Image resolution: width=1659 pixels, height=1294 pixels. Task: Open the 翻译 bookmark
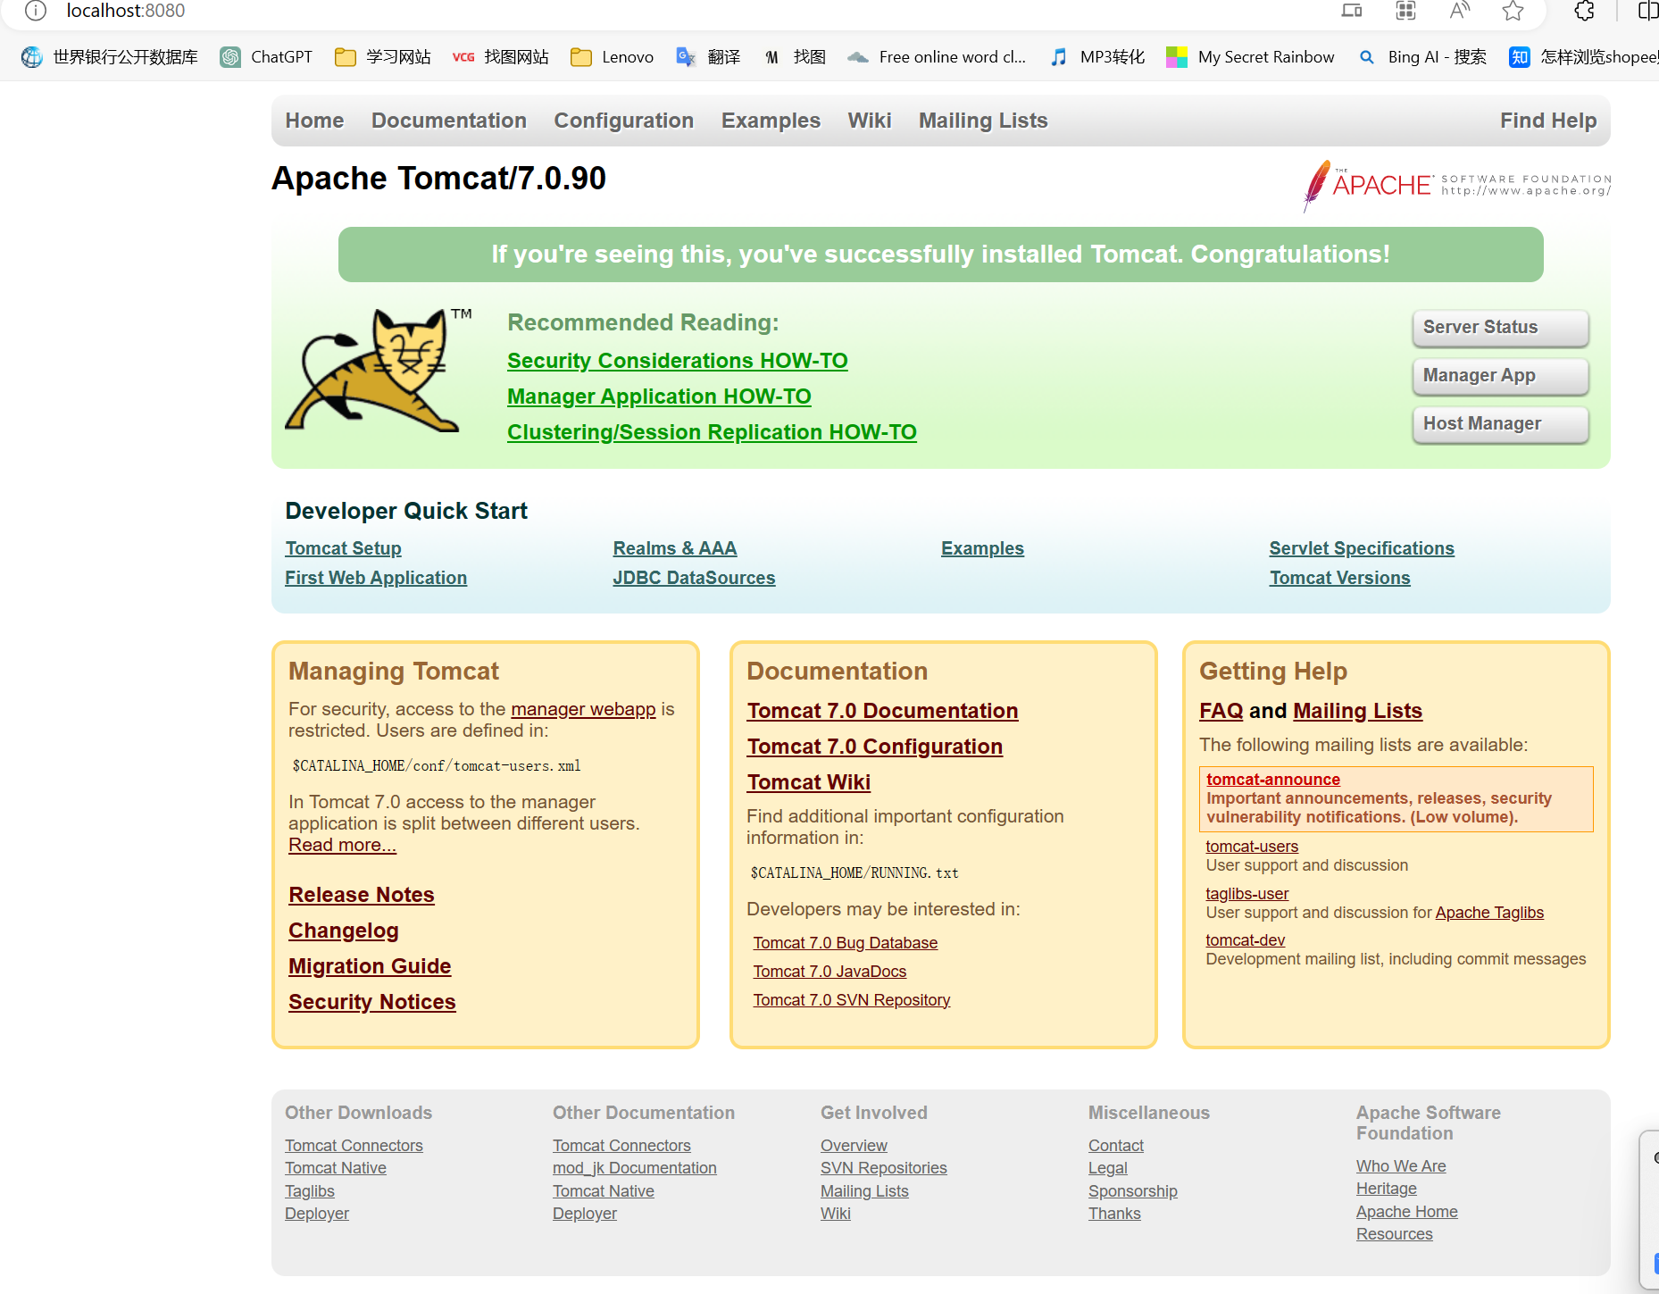pyautogui.click(x=708, y=57)
